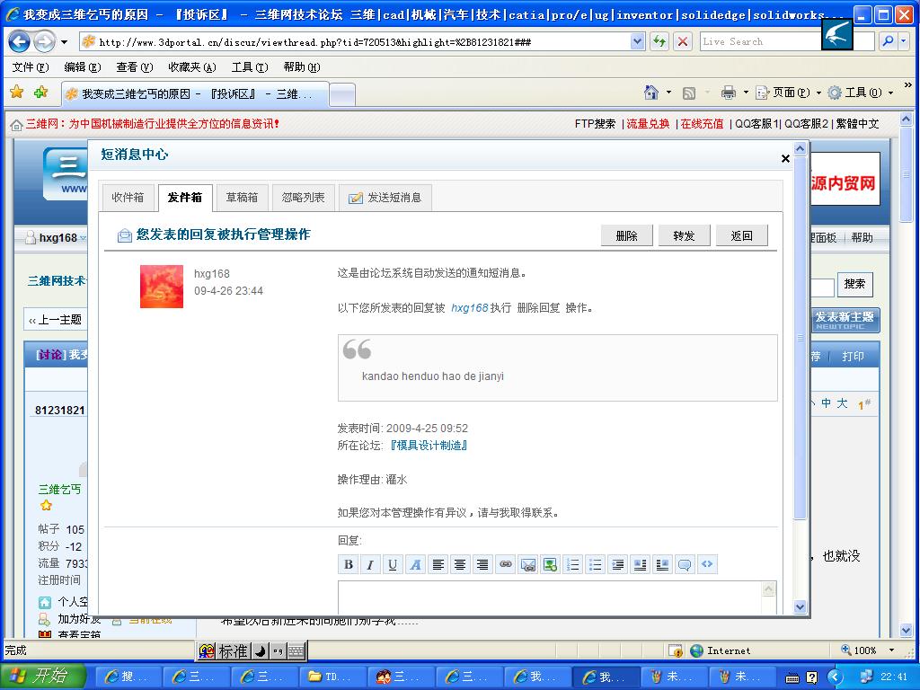920x690 pixels.
Task: Open font color tool in editor
Action: tap(415, 564)
